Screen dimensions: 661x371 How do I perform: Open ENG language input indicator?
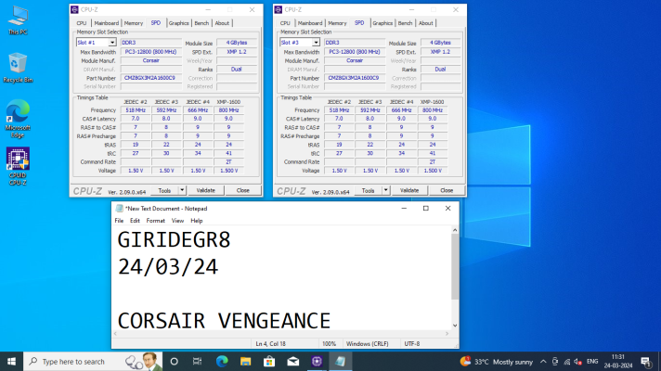tap(592, 362)
